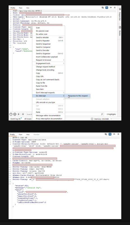Toggle blue word-wrap icon in upper request panel
Image resolution: width=130 pixels, height=225 pixels.
click(107, 8)
